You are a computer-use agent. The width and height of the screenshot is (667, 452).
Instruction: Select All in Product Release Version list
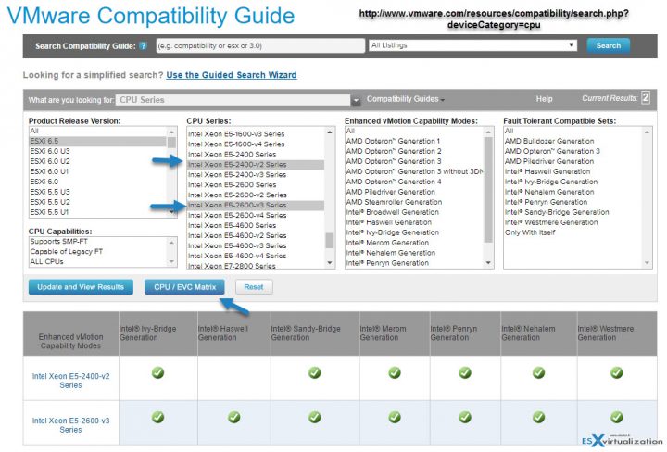(x=97, y=131)
